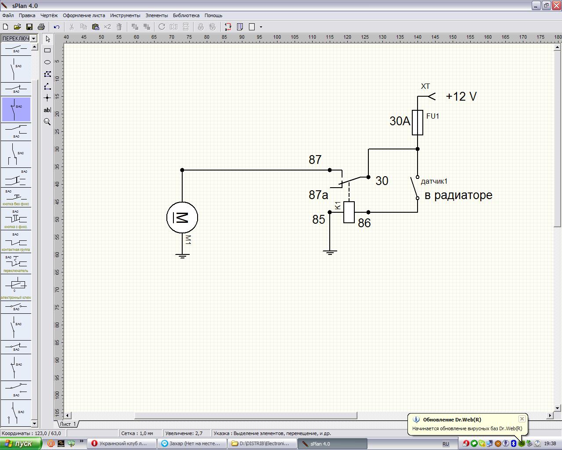Select the rectangle drawing tool

[47, 51]
